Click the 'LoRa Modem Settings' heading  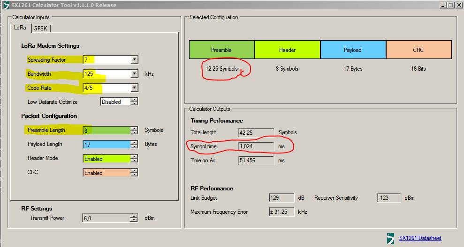click(50, 46)
